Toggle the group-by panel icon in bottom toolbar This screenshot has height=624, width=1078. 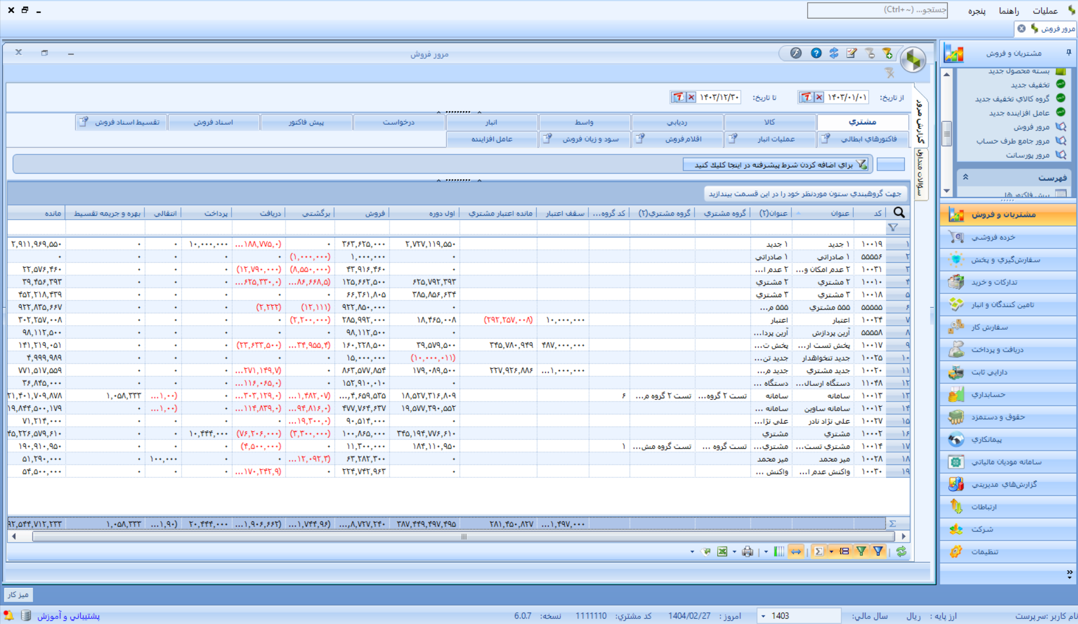point(844,552)
